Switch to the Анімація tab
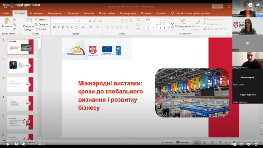 89,13
